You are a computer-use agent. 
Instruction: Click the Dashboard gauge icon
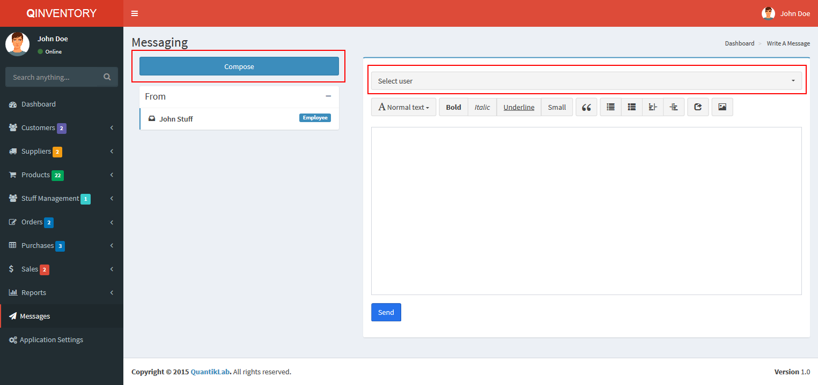[x=13, y=104]
